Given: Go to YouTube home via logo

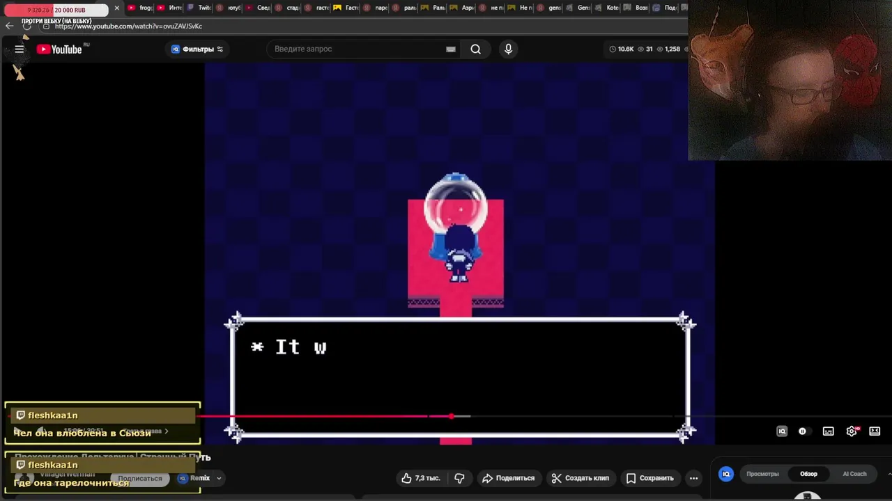Looking at the screenshot, I should 59,49.
